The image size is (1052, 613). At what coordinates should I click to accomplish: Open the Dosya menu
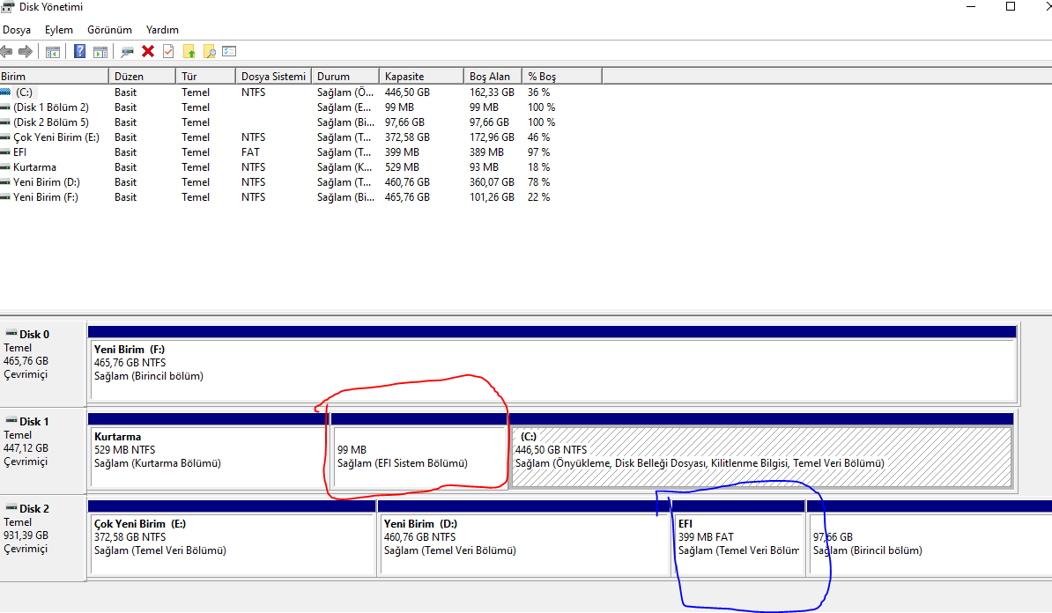click(x=17, y=30)
